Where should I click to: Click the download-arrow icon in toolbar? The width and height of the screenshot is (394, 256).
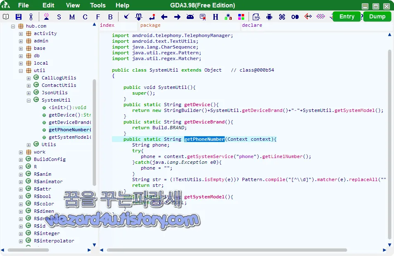pyautogui.click(x=139, y=17)
